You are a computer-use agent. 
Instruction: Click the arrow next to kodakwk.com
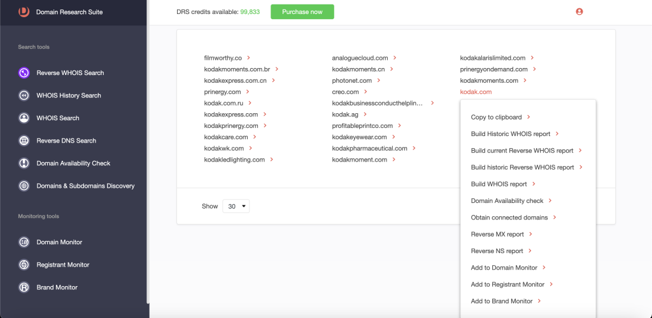[x=250, y=148]
